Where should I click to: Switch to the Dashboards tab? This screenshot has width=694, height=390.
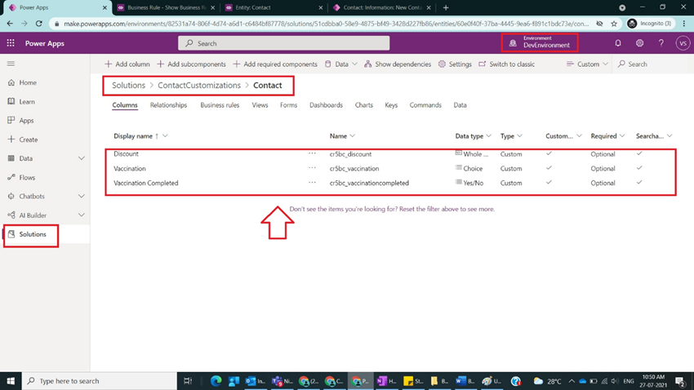(327, 105)
